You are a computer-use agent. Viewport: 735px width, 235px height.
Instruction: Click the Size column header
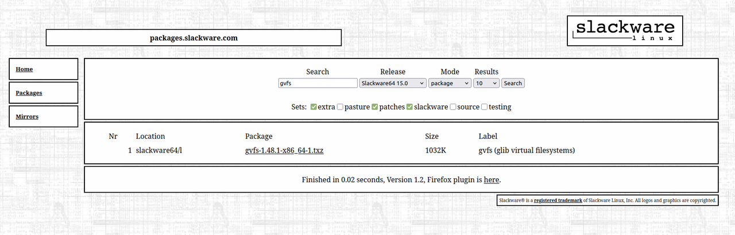[x=432, y=136]
